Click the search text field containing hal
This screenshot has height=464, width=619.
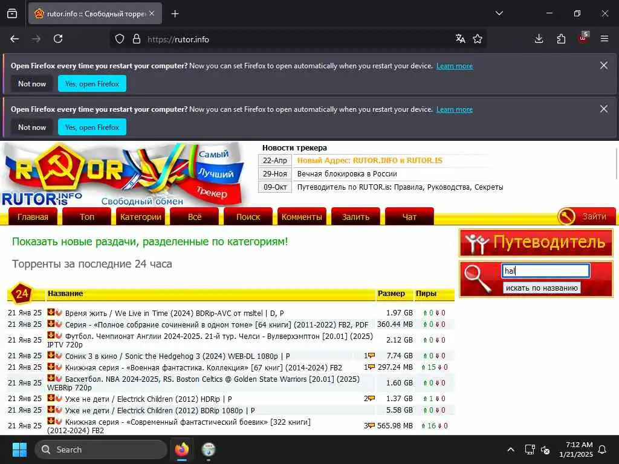[x=546, y=271]
